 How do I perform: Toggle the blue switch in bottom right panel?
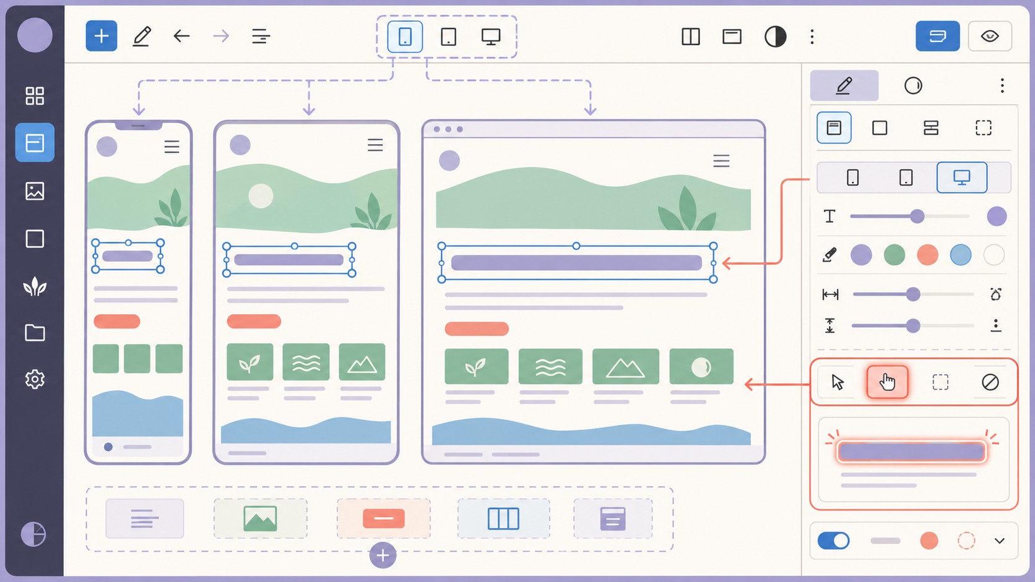point(834,541)
